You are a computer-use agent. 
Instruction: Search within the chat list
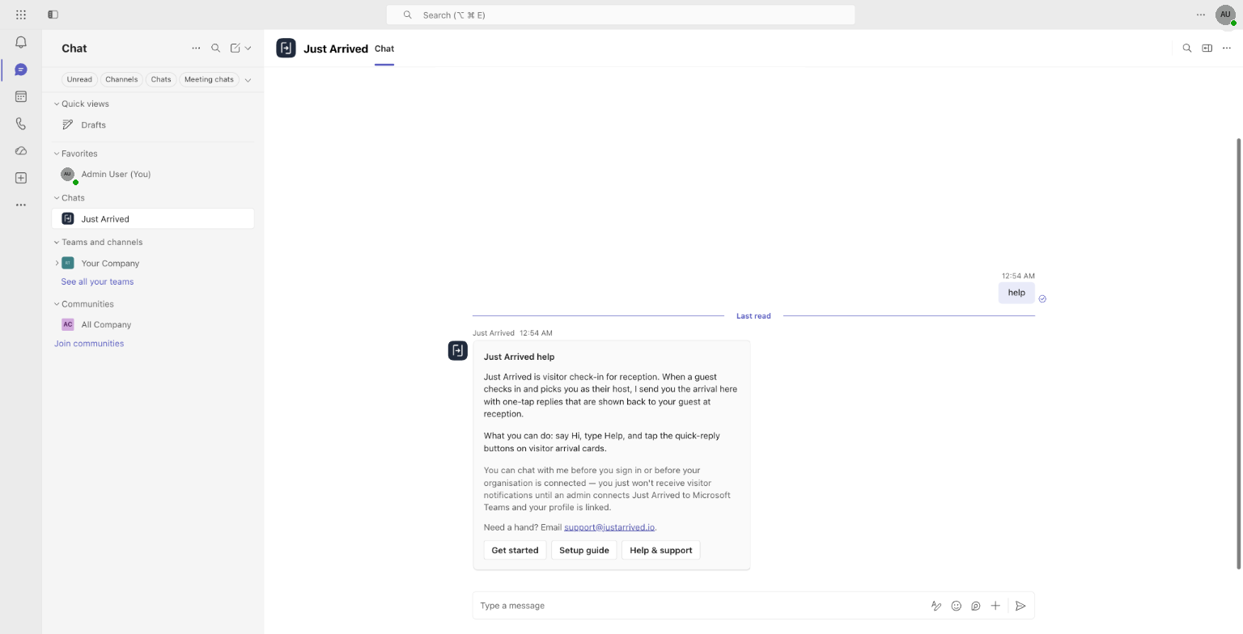(215, 49)
